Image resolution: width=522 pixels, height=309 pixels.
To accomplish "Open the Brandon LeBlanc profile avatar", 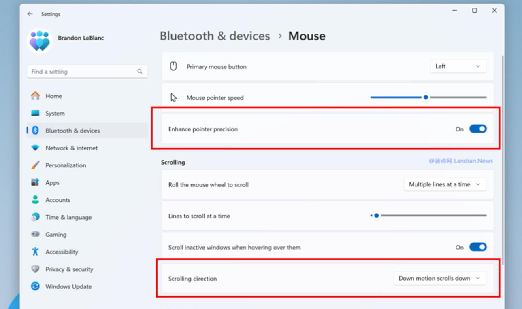I will coord(40,41).
